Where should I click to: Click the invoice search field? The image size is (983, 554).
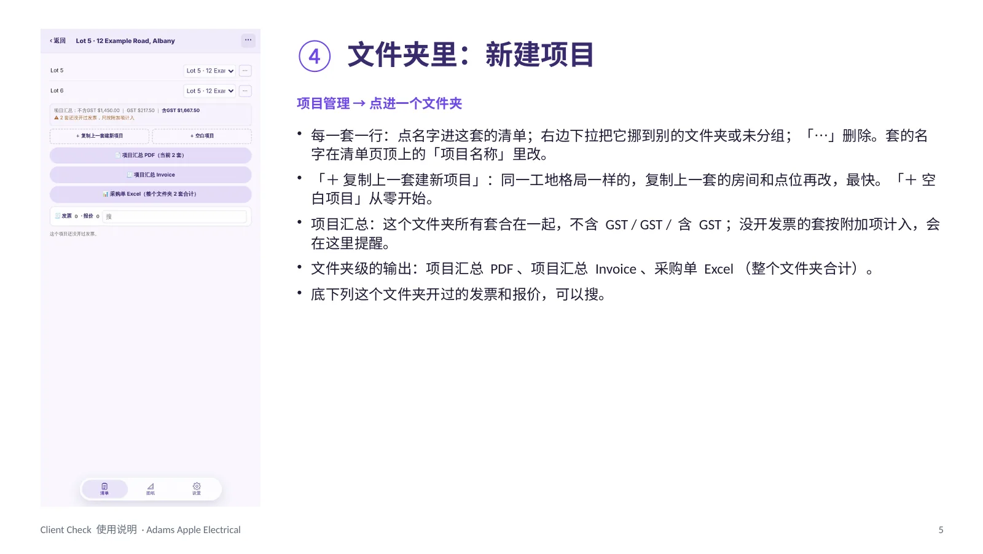(174, 216)
